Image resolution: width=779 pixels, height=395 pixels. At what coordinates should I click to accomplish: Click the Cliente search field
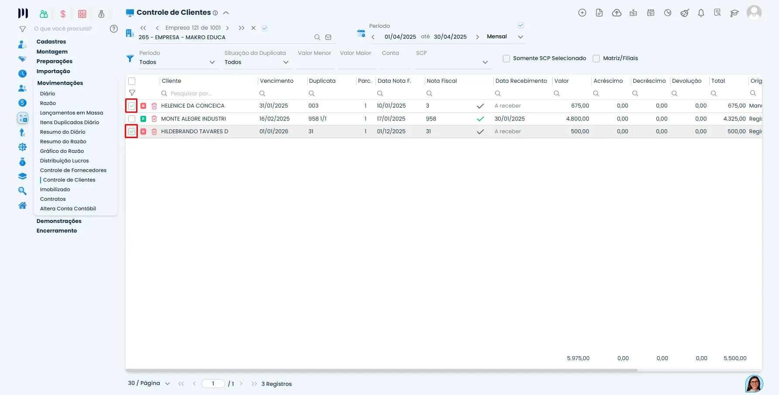click(x=208, y=94)
